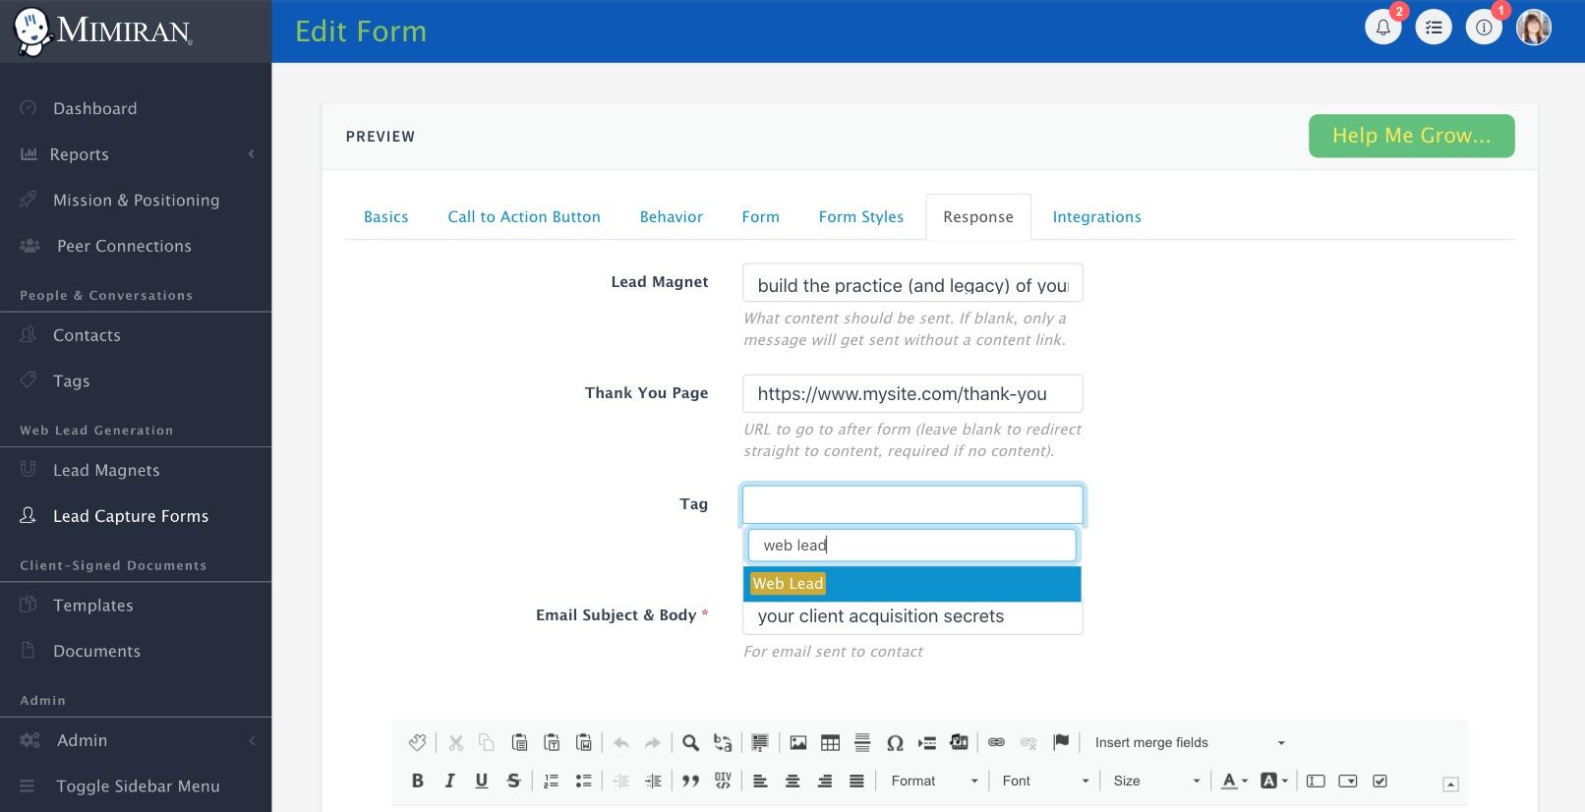Click the Paste clipboard icon

[519, 742]
